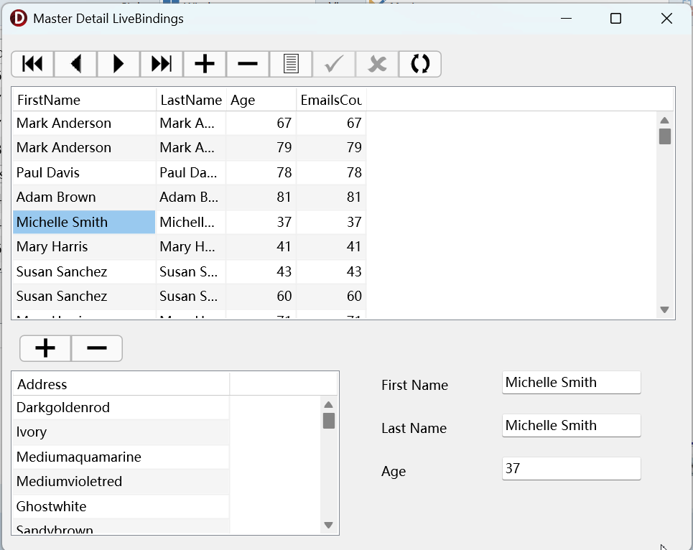This screenshot has height=550, width=693.
Task: Move to previous record arrow
Action: click(75, 64)
